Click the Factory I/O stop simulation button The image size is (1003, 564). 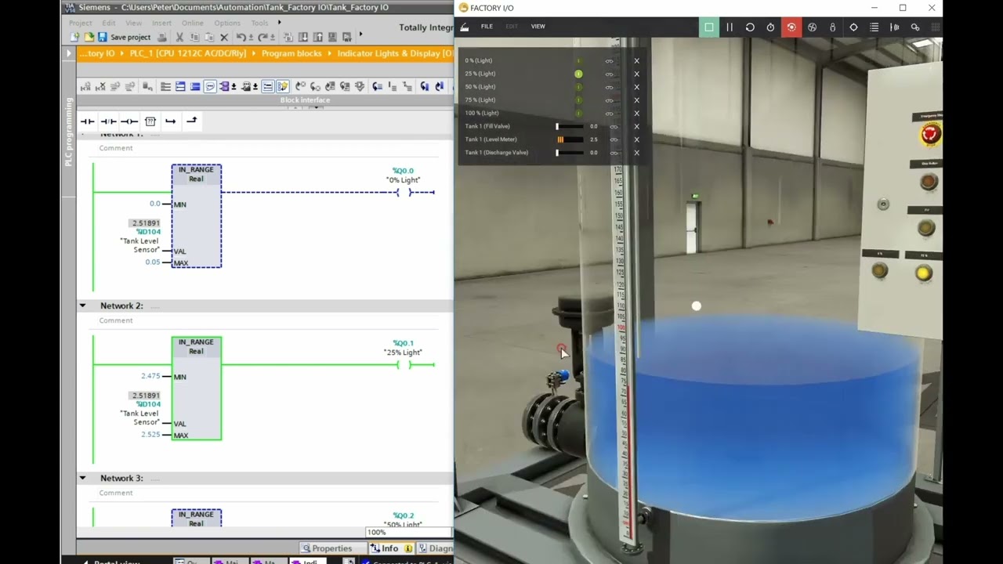pos(708,27)
